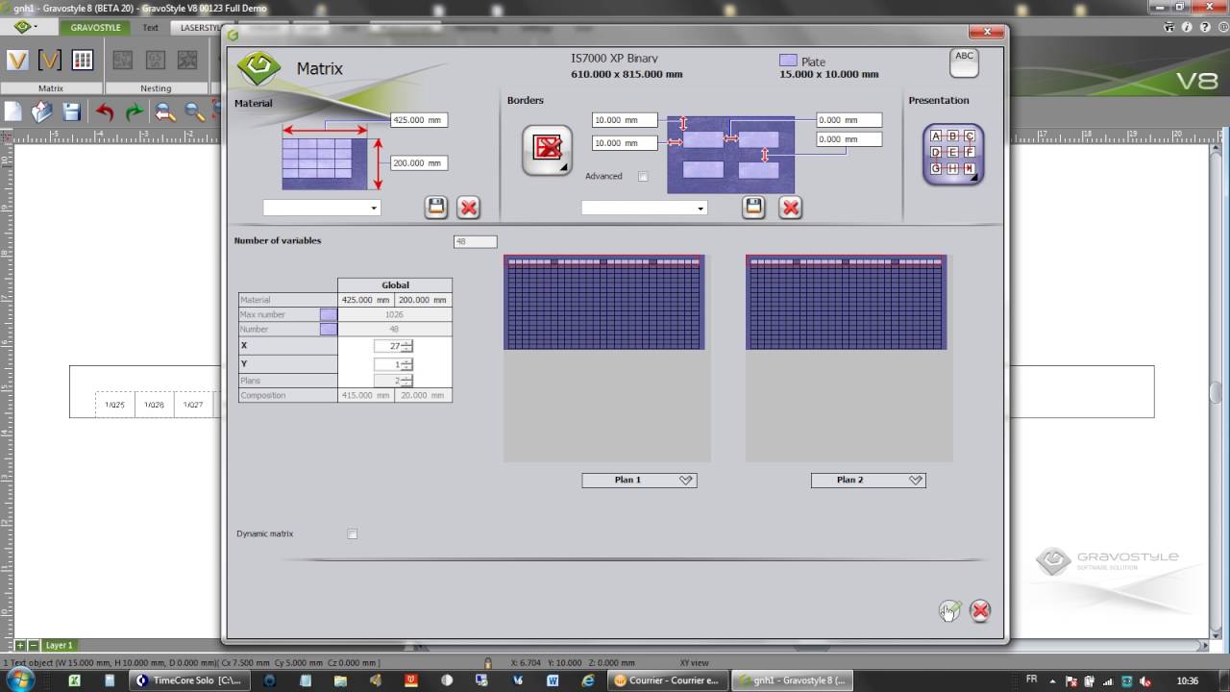The height and width of the screenshot is (692, 1230).
Task: Toggle the Advanced borders checkbox
Action: (x=643, y=176)
